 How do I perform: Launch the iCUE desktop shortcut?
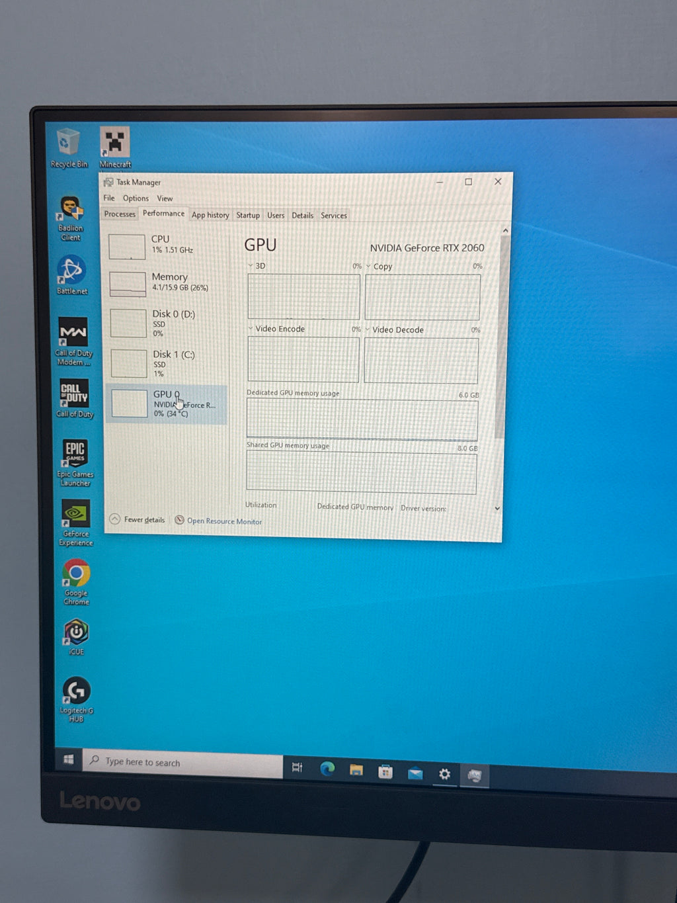tap(76, 637)
